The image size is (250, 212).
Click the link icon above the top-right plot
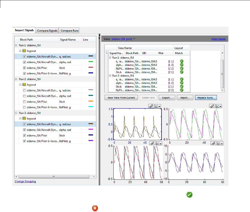click(212, 106)
